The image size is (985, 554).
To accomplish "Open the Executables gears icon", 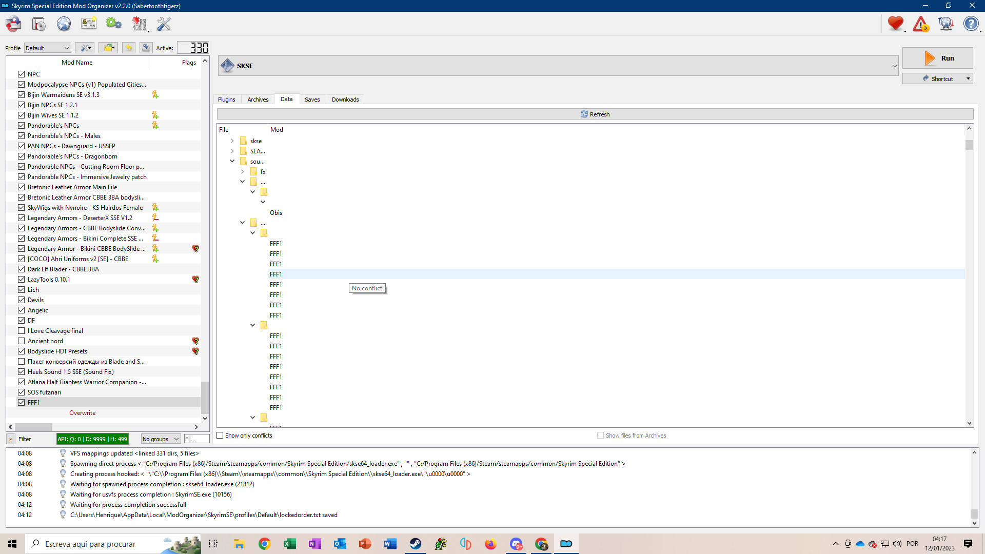I will pyautogui.click(x=113, y=24).
